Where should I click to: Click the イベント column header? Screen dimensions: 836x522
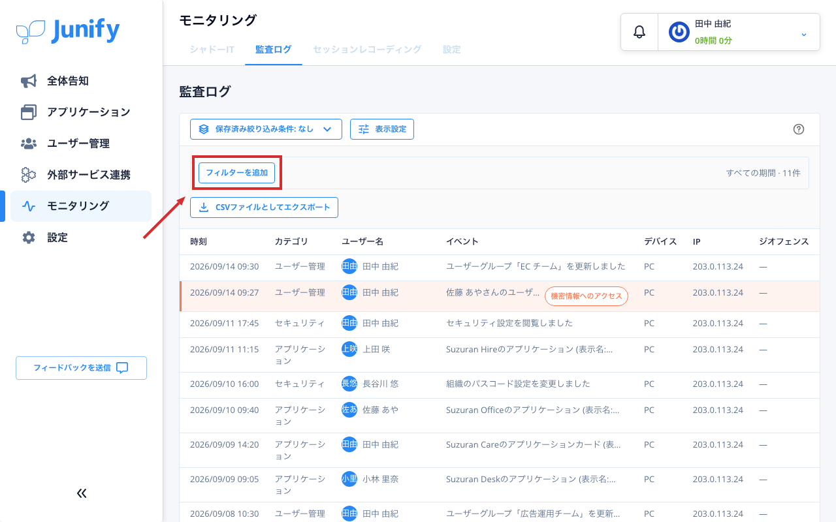462,241
